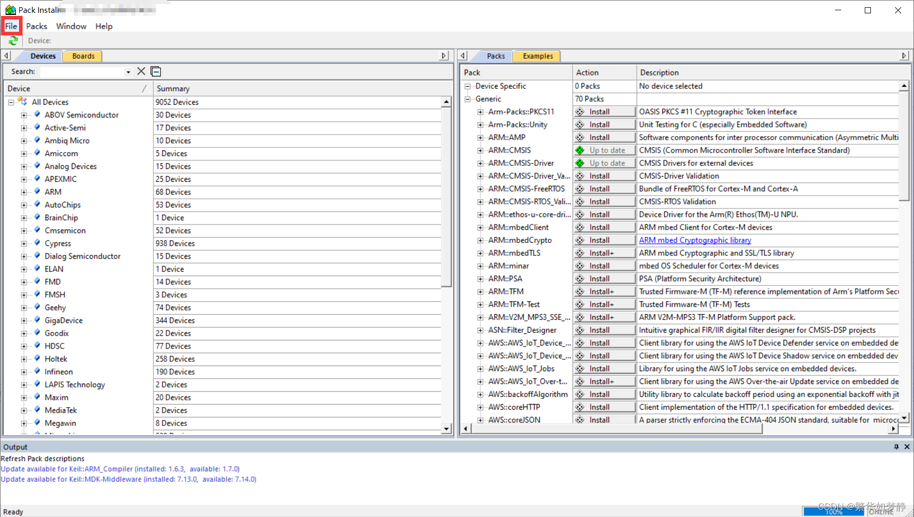Click the install icon for ARM::mbedTLS

(580, 253)
